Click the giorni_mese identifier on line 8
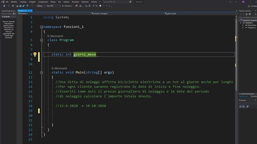 click(85, 54)
